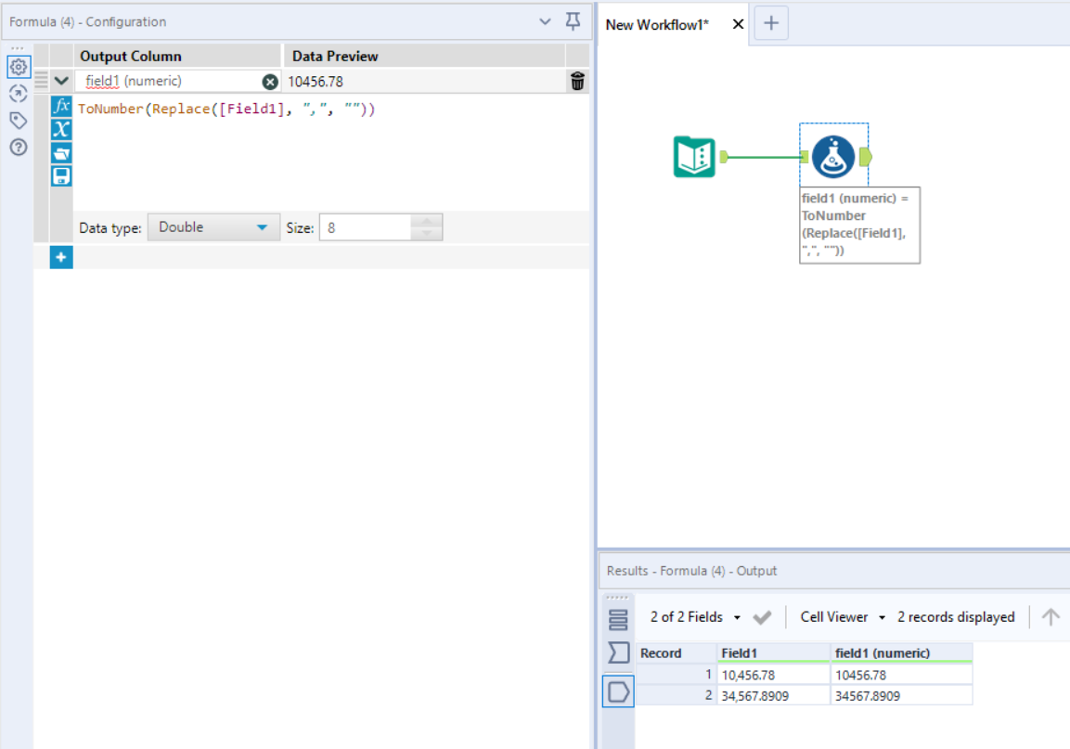
Task: Click the checkmark next to 2 of 2 Fields
Action: tap(763, 616)
